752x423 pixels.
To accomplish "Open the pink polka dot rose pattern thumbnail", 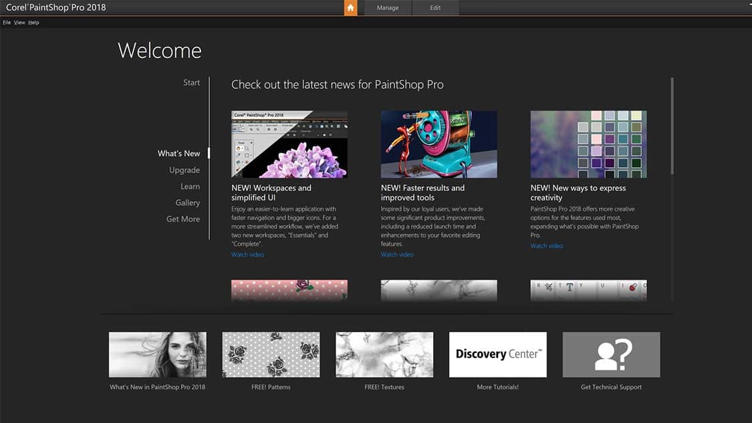I will [289, 290].
